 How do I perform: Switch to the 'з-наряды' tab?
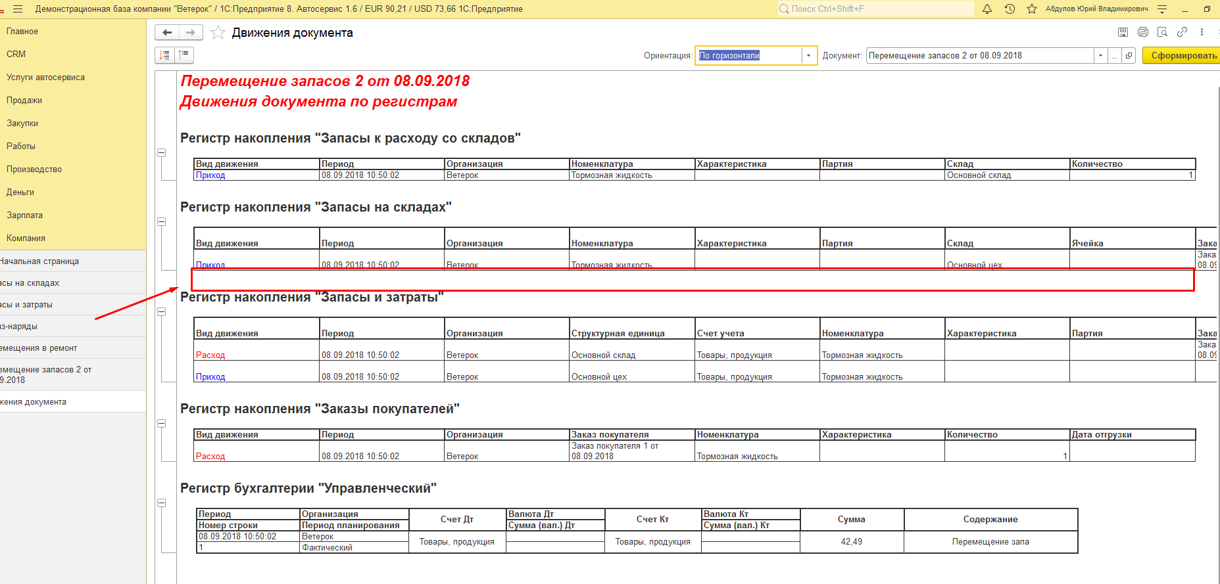[x=73, y=326]
